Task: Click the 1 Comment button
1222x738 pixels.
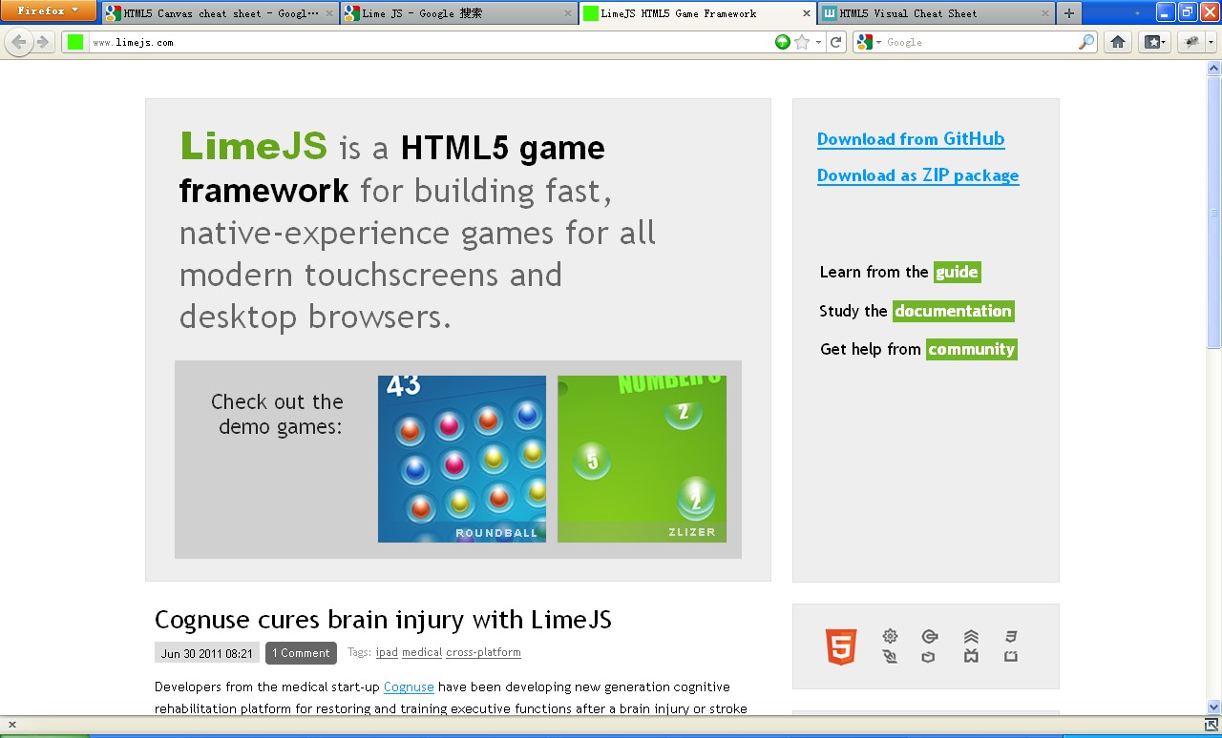Action: pyautogui.click(x=301, y=653)
